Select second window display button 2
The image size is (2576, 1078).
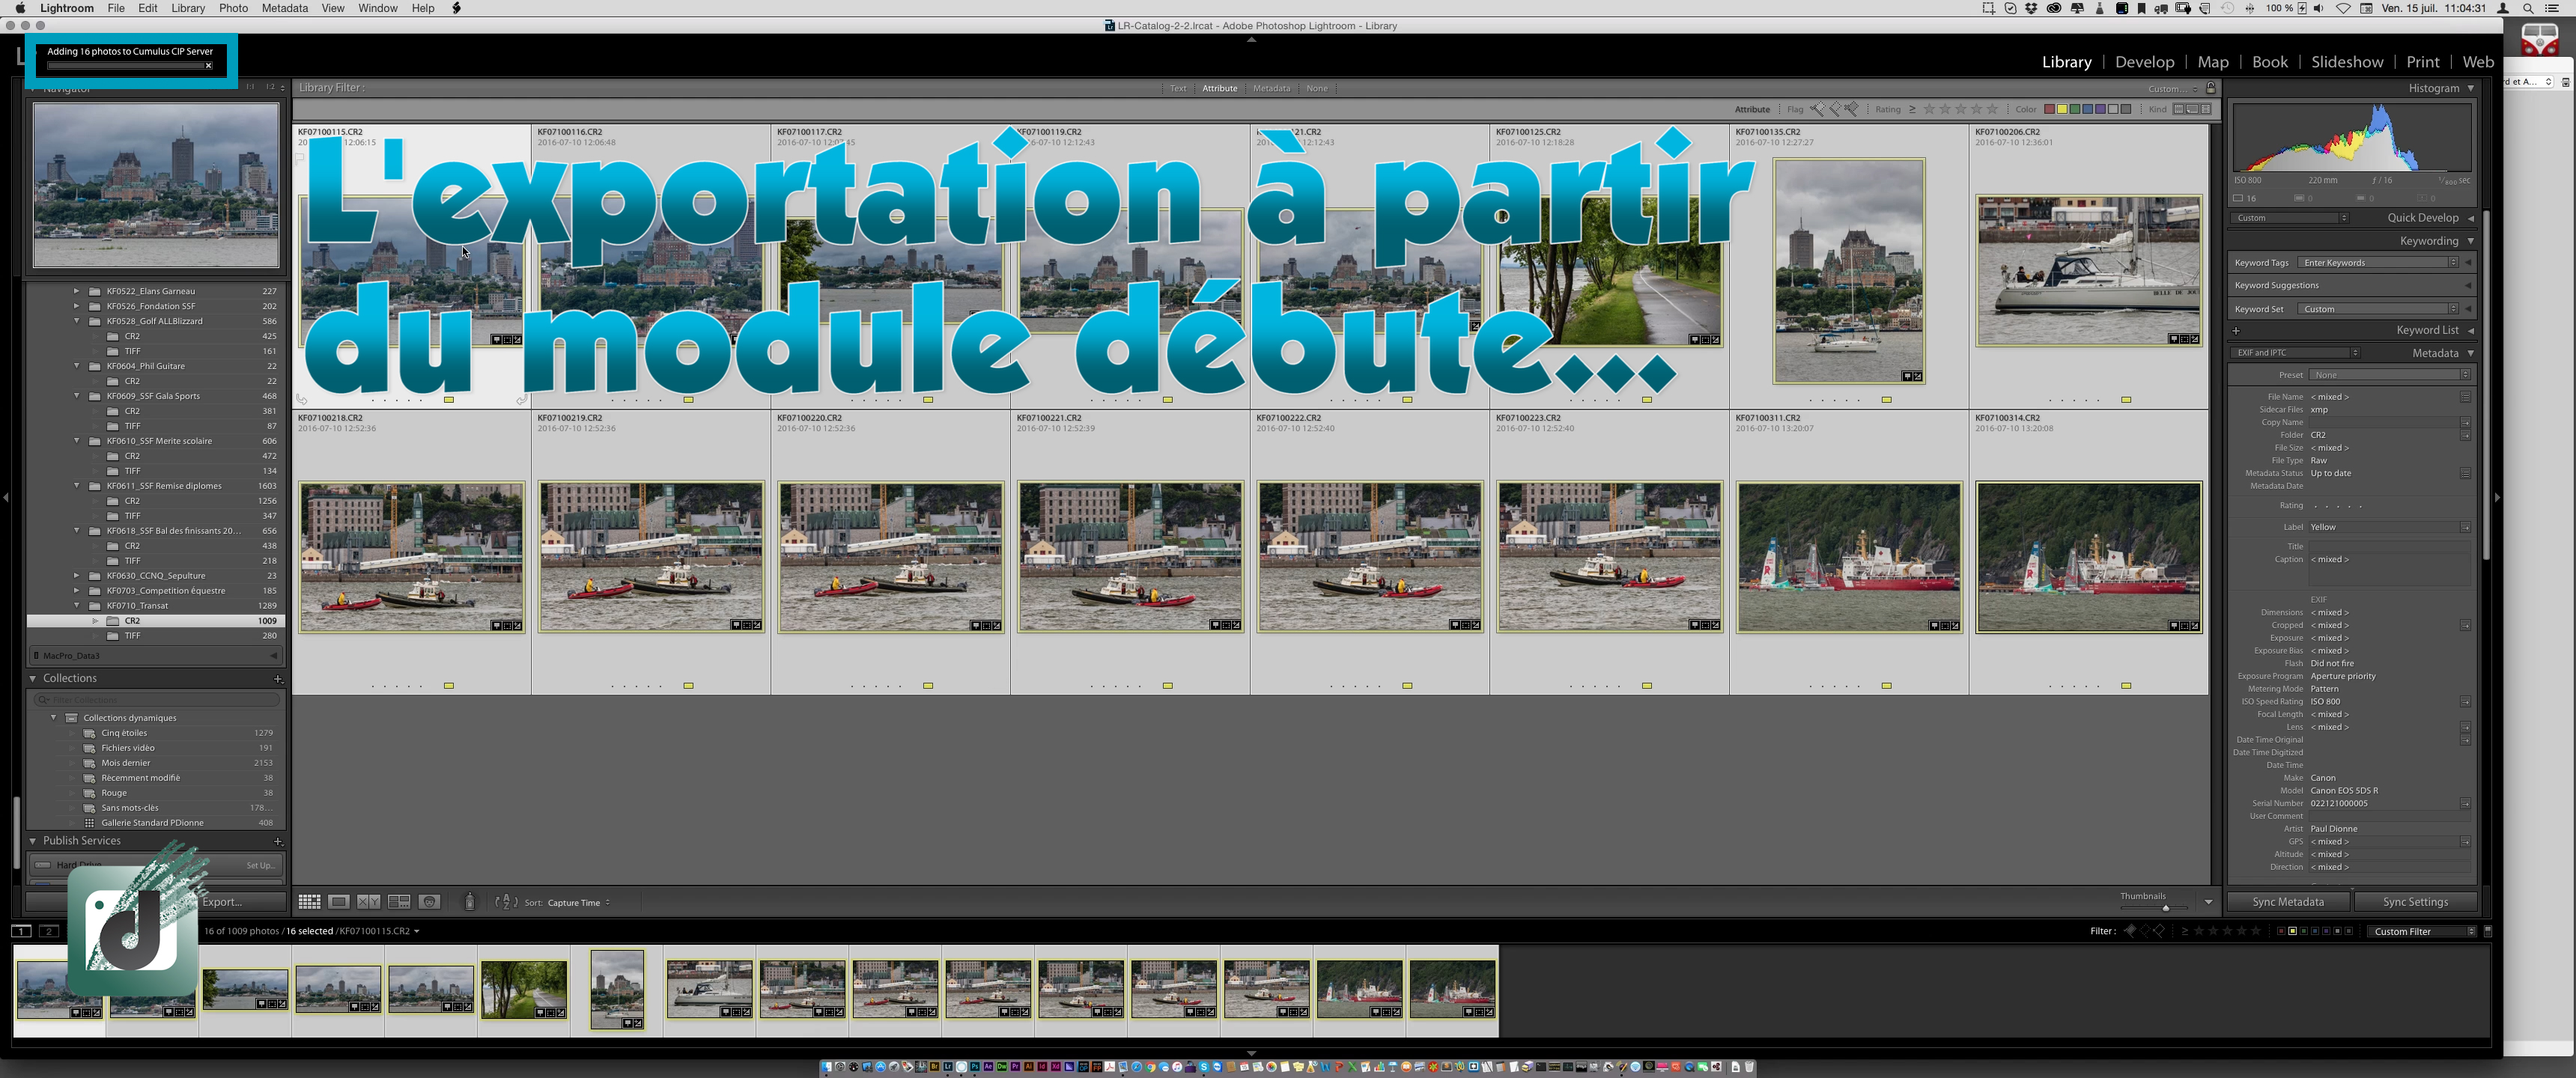point(49,931)
